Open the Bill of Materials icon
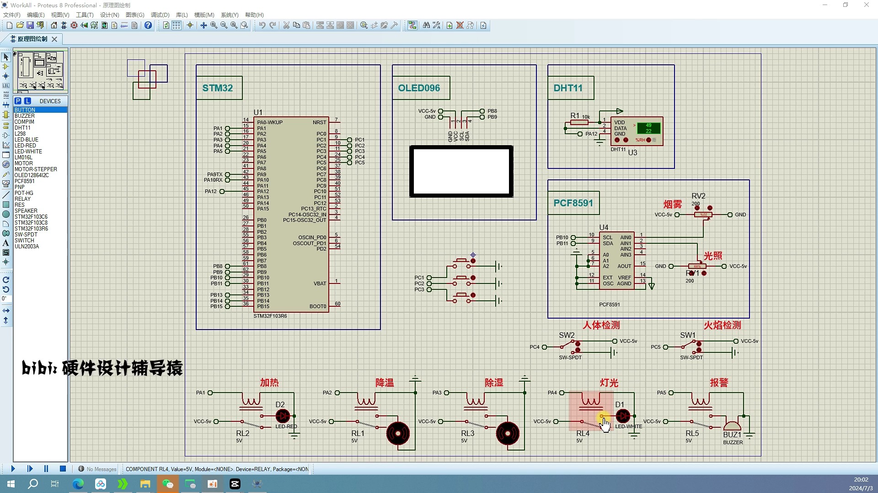The height and width of the screenshot is (493, 878). pos(114,26)
